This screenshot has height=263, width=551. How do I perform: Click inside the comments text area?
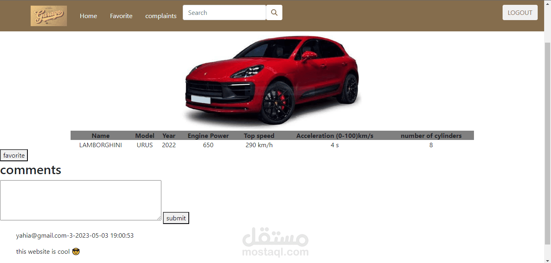[x=81, y=200]
